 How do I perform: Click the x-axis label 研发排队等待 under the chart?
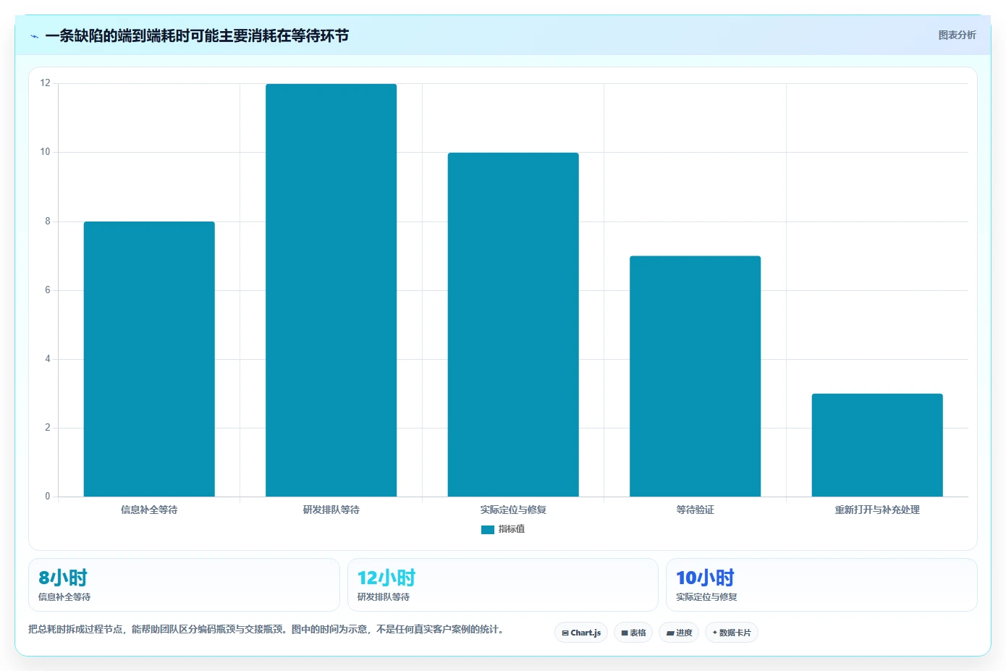pos(331,510)
